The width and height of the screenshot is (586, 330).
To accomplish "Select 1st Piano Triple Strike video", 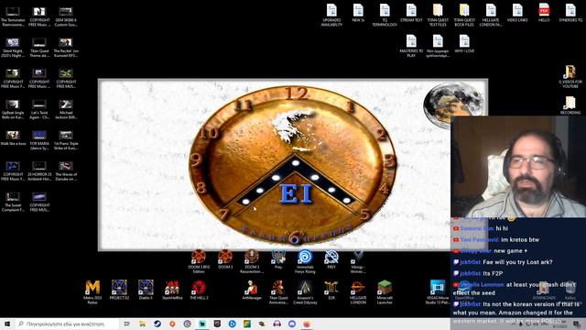I will point(66,140).
